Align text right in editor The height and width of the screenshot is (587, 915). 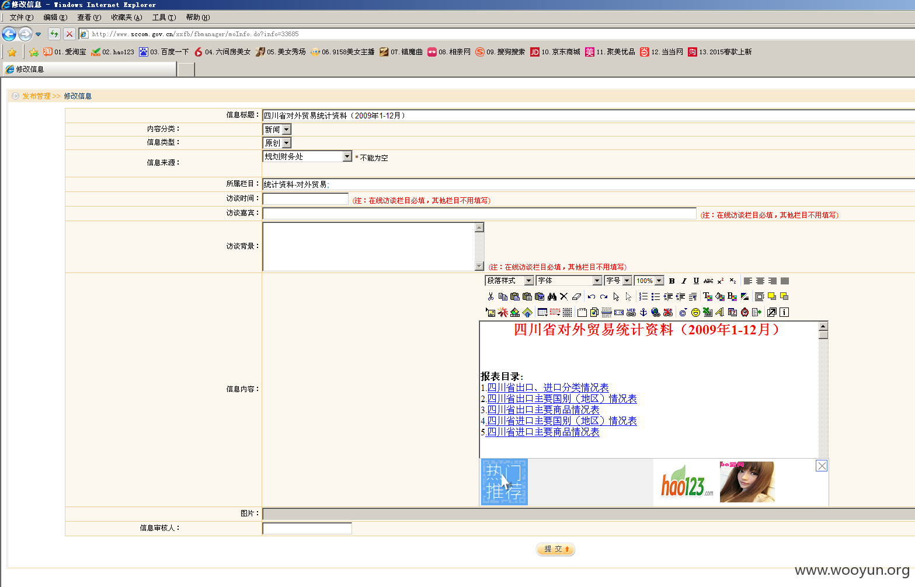pos(773,281)
